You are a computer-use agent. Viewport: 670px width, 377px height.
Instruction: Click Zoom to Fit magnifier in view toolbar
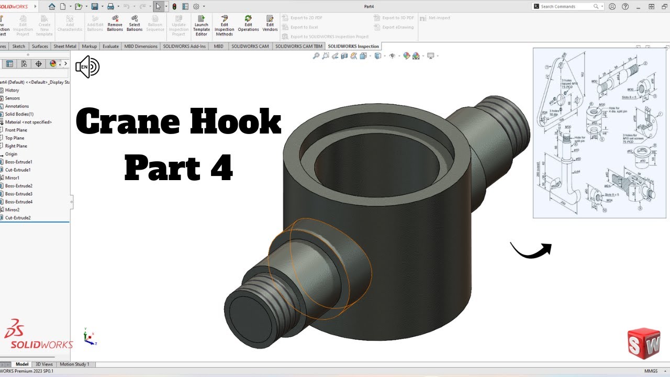tap(316, 56)
